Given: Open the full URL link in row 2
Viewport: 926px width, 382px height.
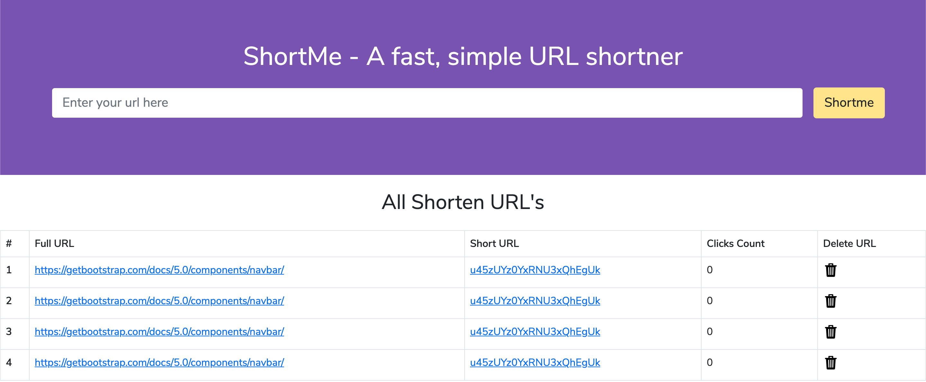Looking at the screenshot, I should 159,301.
